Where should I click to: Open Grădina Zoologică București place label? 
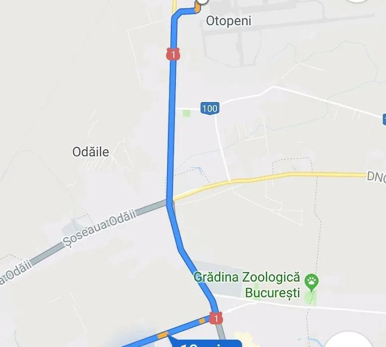tap(247, 285)
